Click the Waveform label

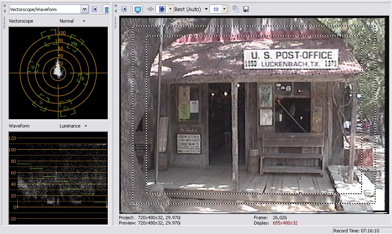click(19, 126)
